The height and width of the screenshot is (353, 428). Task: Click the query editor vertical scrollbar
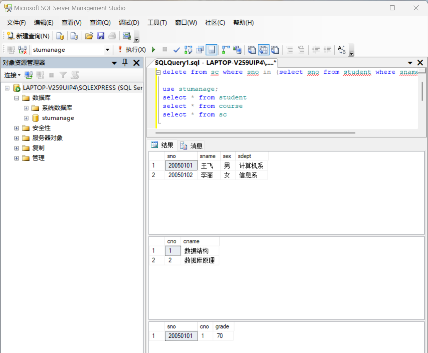(x=422, y=91)
